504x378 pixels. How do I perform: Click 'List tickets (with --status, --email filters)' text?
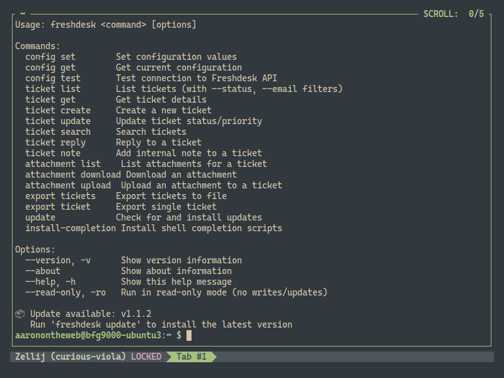tap(229, 89)
